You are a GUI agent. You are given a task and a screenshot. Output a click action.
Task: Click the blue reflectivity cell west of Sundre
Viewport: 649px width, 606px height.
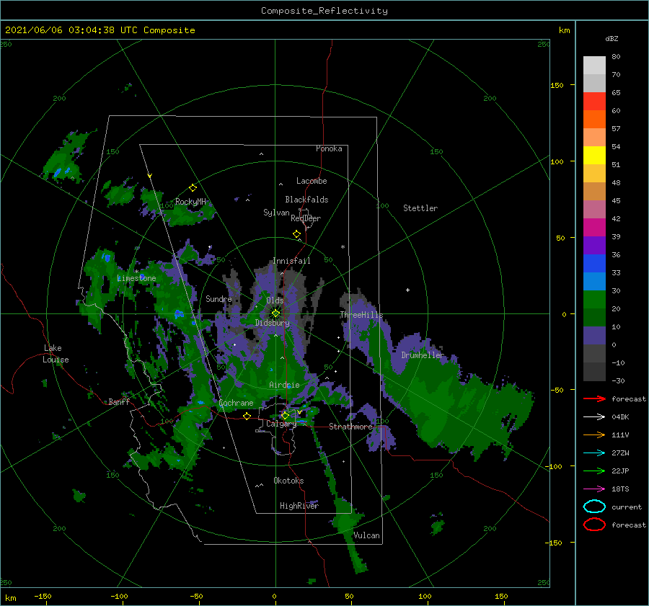pos(179,314)
